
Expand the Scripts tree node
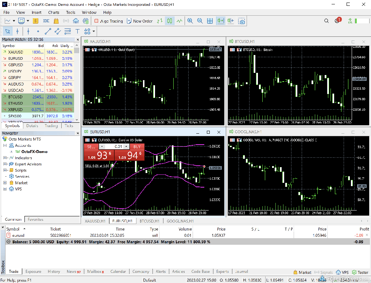tap(5, 170)
